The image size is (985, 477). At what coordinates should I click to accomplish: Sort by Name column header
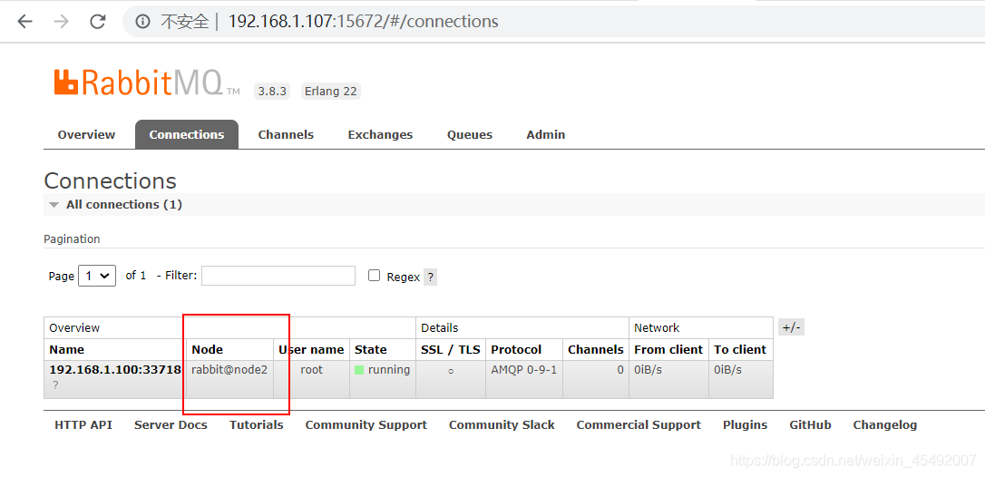66,349
